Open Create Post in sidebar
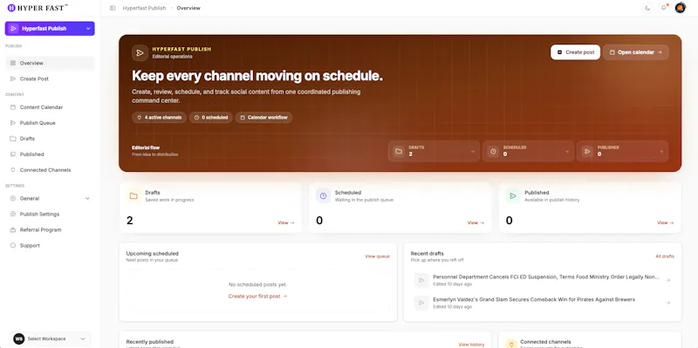The height and width of the screenshot is (348, 698). pyautogui.click(x=50, y=78)
